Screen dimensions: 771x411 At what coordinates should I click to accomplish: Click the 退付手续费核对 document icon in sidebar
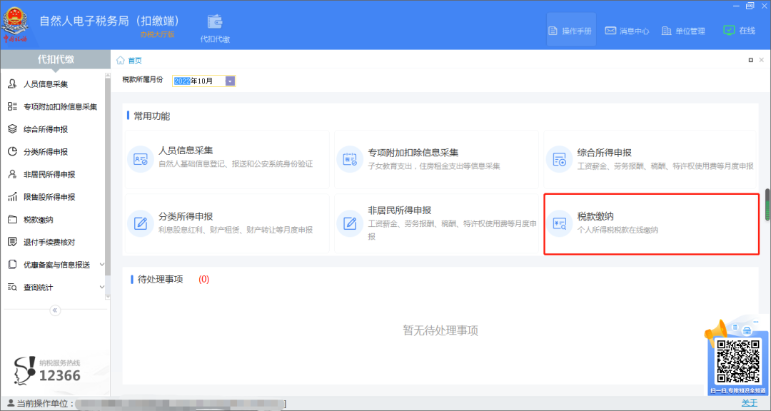(x=12, y=242)
